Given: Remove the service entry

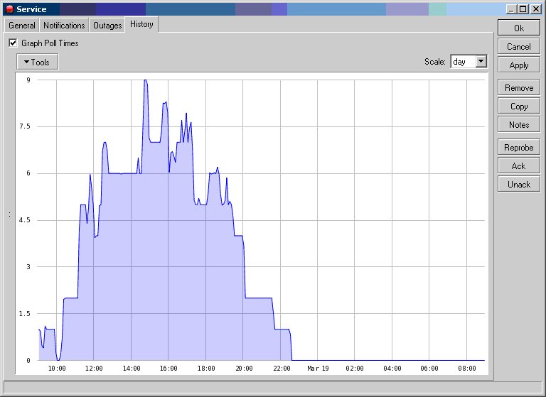Looking at the screenshot, I should (519, 87).
